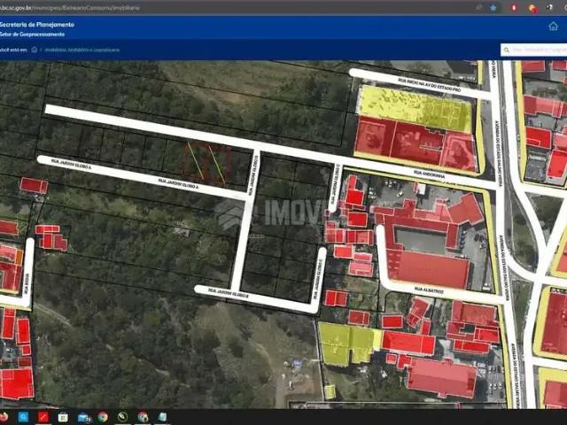The width and height of the screenshot is (567, 425).
Task: Click the Secretaria de Planejamento header title
Action: click(37, 25)
